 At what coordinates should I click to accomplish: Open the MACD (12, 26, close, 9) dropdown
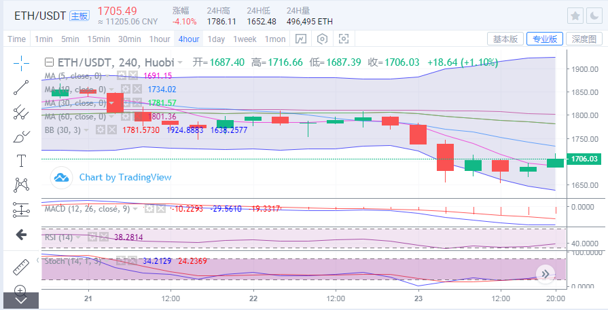pos(135,210)
